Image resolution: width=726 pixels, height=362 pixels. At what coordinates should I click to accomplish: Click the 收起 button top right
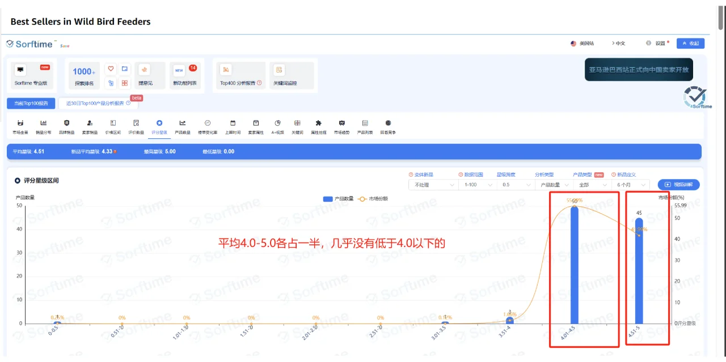coord(691,43)
